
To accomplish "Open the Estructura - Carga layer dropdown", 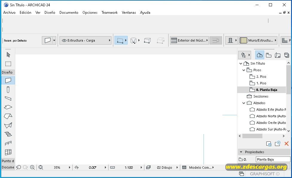I will [x=85, y=40].
